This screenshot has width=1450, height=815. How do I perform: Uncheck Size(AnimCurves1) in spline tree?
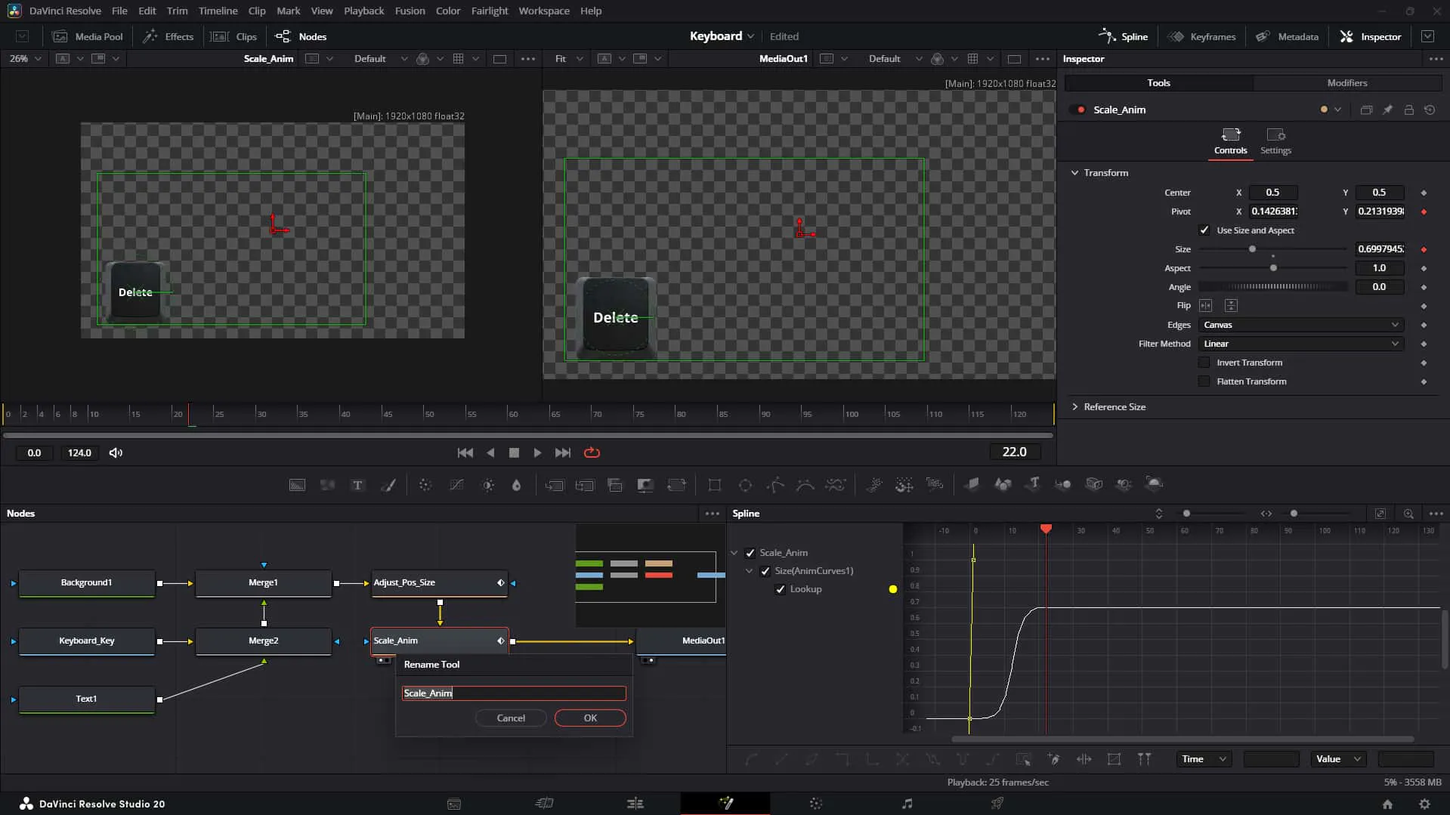[765, 571]
